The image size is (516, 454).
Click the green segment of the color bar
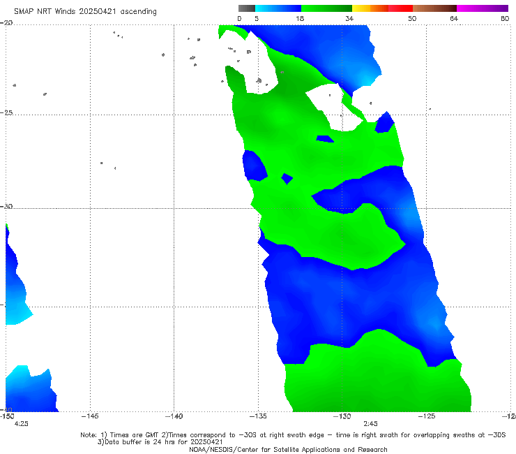pyautogui.click(x=326, y=8)
